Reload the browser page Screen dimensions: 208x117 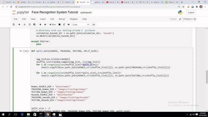click(11, 7)
